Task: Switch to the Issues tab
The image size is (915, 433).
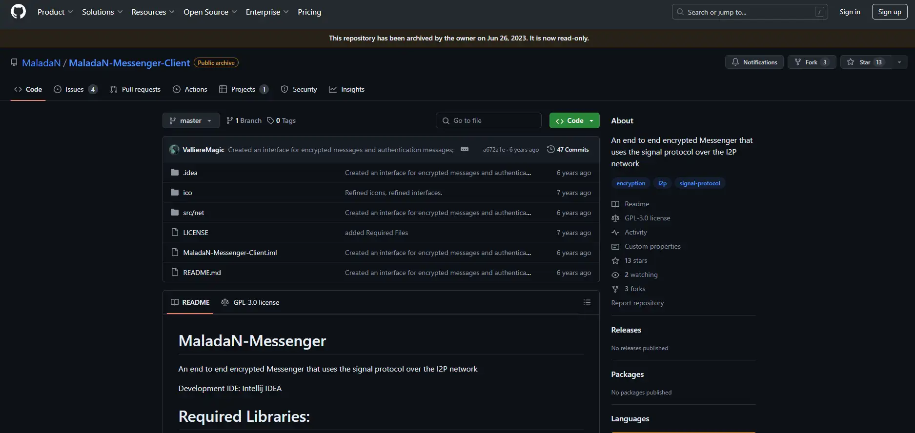Action: [75, 89]
